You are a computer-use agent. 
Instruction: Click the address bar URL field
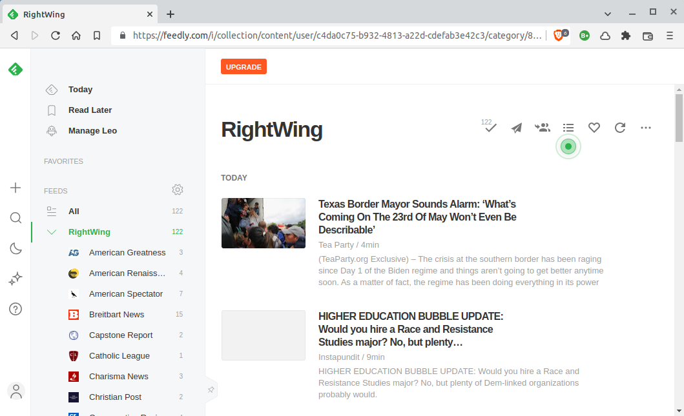click(337, 35)
